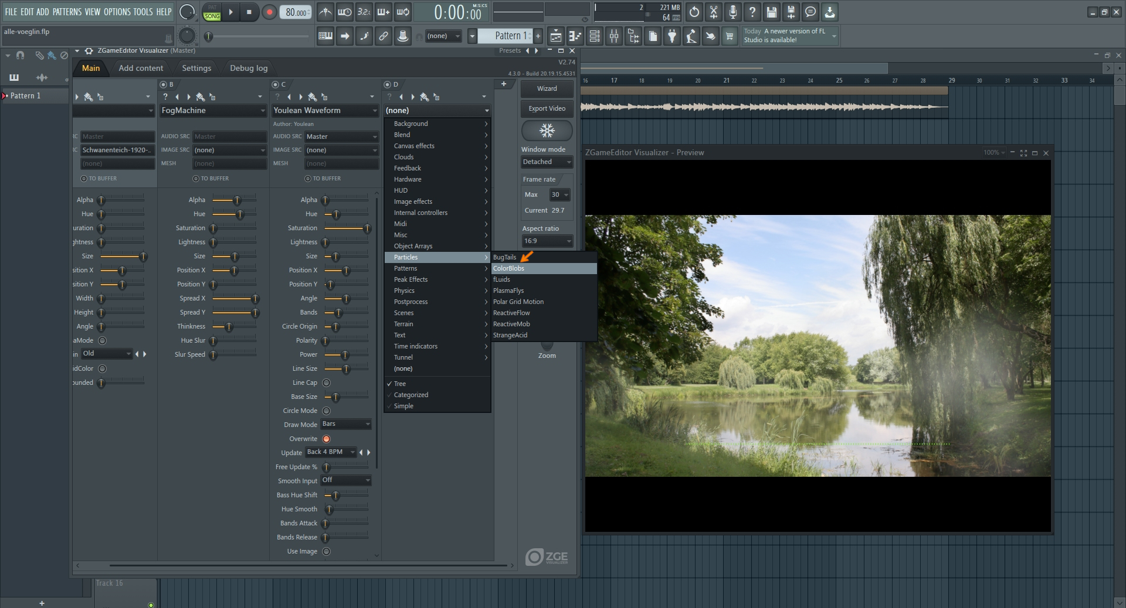Click the layer C Saturation slider

coord(346,228)
